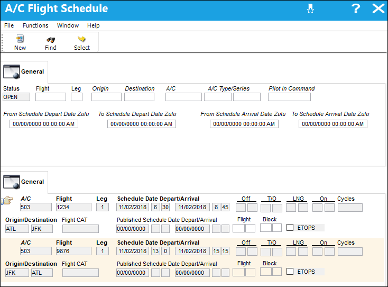Click the first A/C Type/Series input box

[218, 97]
